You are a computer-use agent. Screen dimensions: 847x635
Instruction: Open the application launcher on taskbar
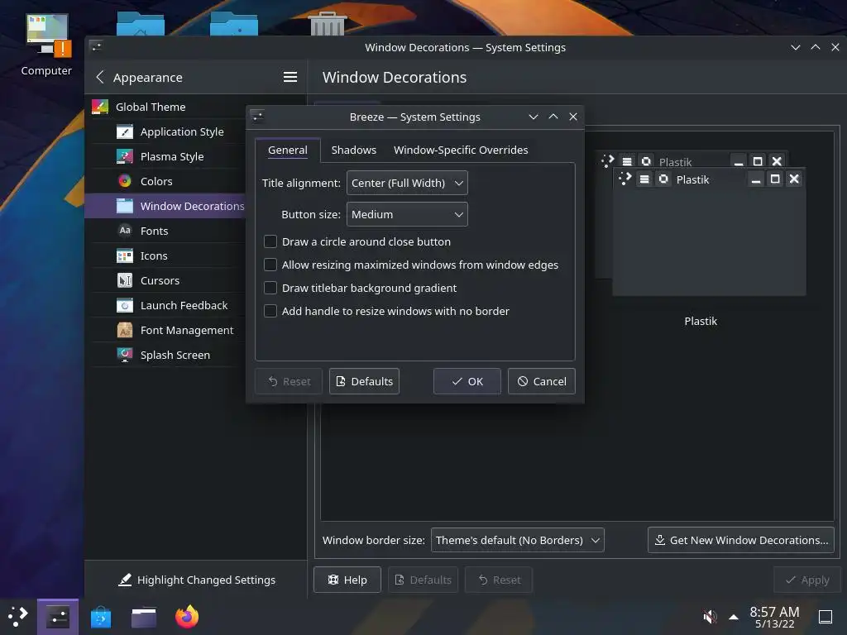tap(18, 617)
